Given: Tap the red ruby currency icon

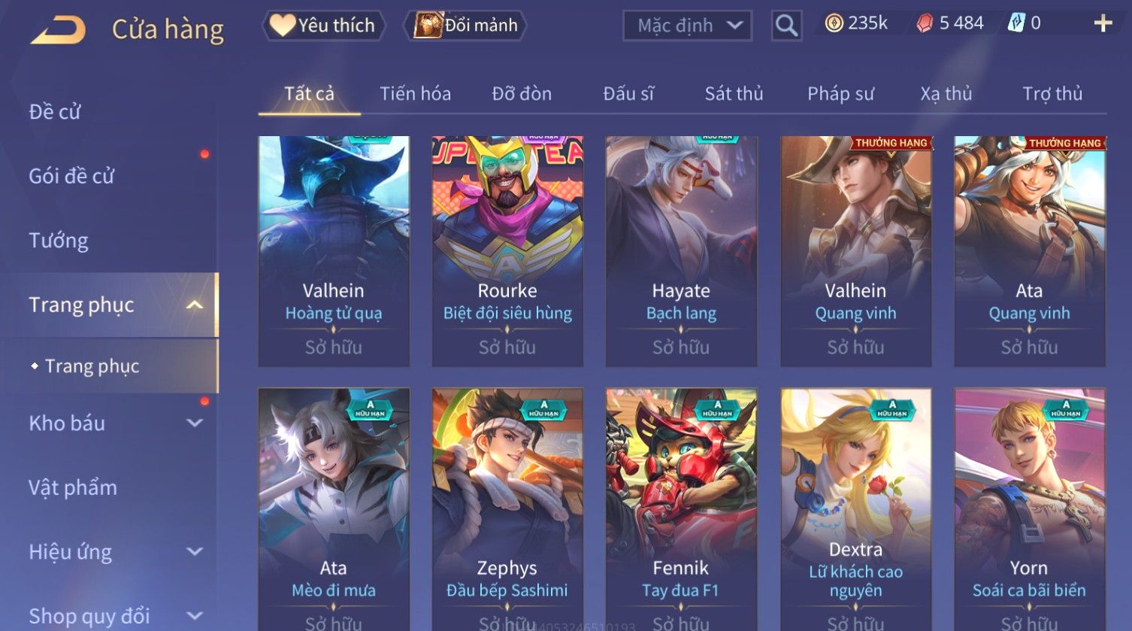Looking at the screenshot, I should (x=925, y=24).
